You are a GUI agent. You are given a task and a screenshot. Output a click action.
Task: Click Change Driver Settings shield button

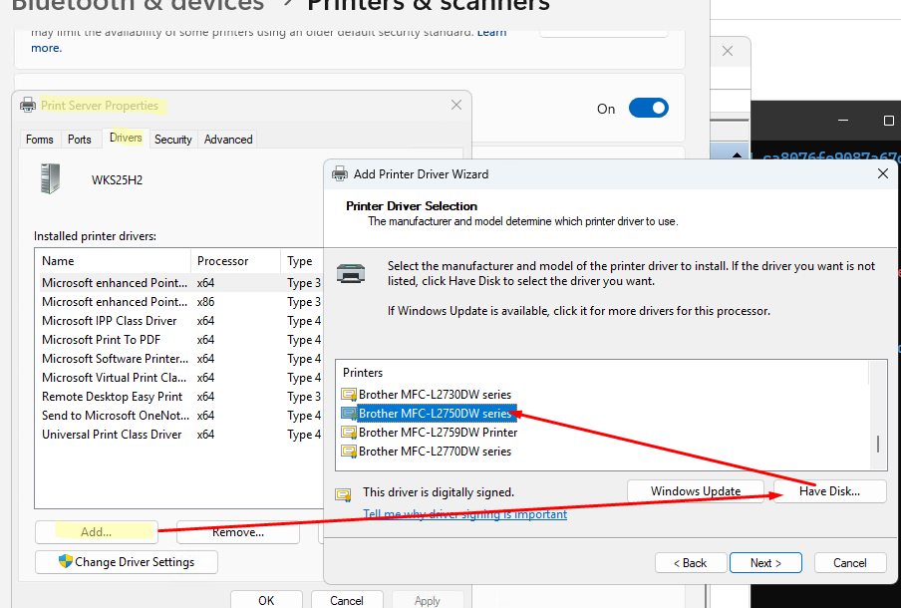click(126, 562)
